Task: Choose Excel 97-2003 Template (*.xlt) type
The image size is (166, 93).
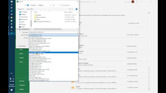Action: [x=54, y=52]
